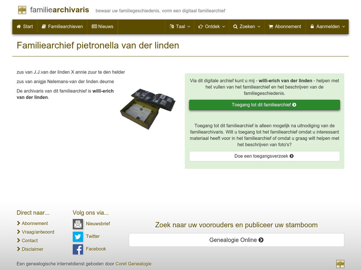Screen dimensions: 361x270
Task: Follow the Coret Genealogie link
Action: coord(133,264)
